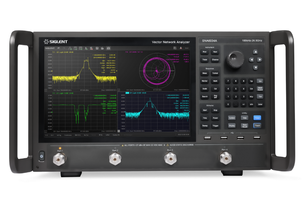
Task: Click the camera screenshot icon in toolbar
Action: coord(109,48)
